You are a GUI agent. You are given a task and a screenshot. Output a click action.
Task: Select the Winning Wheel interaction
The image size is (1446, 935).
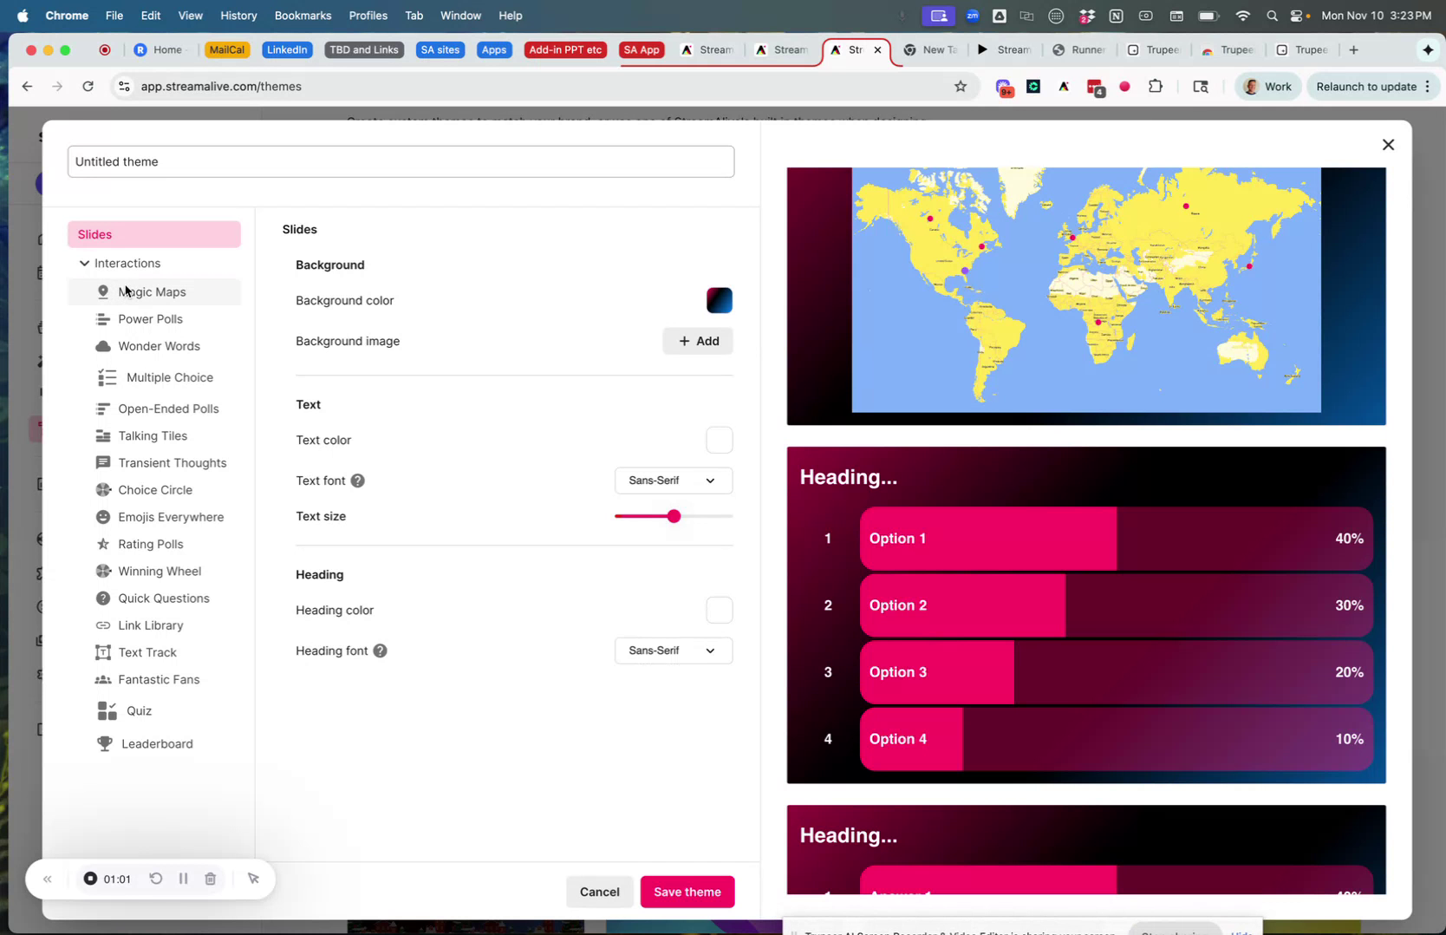(x=159, y=571)
